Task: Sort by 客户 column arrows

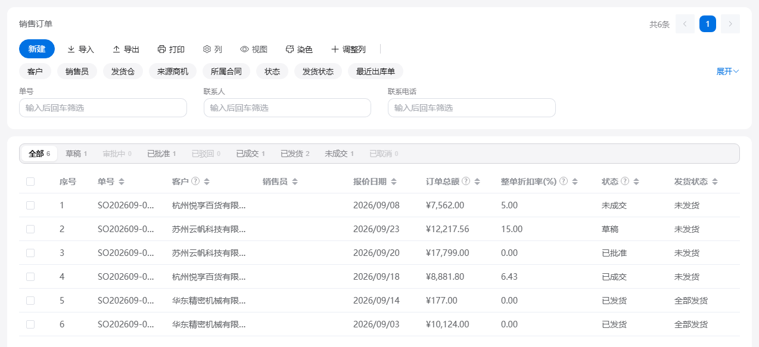Action: point(207,182)
